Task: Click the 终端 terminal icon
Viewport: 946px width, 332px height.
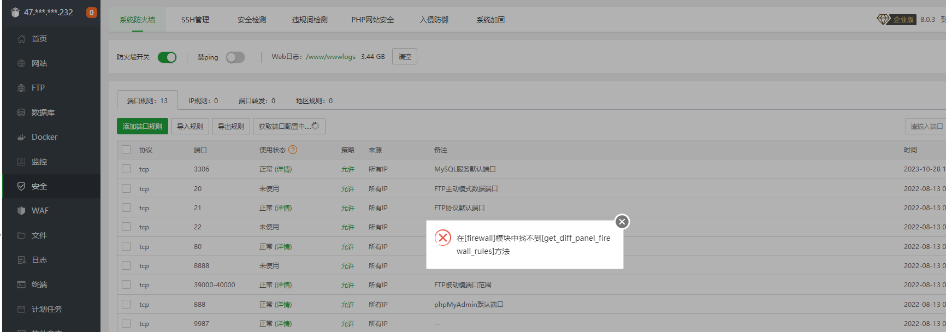Action: [x=21, y=284]
